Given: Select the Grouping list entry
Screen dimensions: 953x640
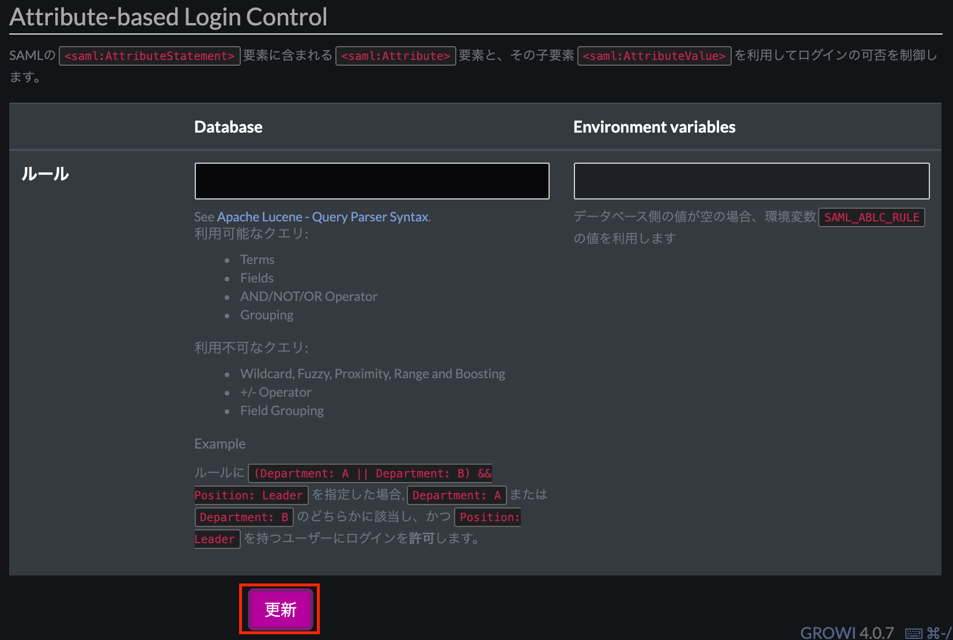Looking at the screenshot, I should pos(266,315).
